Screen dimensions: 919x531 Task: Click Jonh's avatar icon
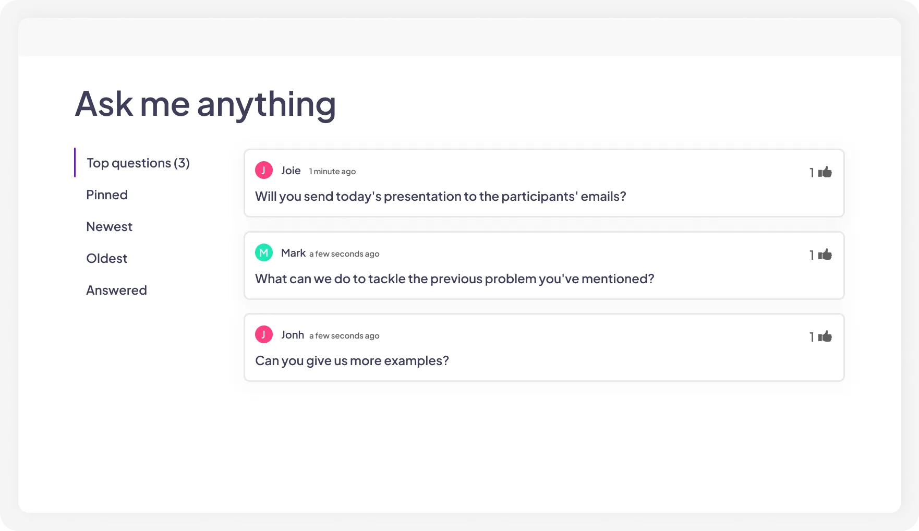point(264,334)
